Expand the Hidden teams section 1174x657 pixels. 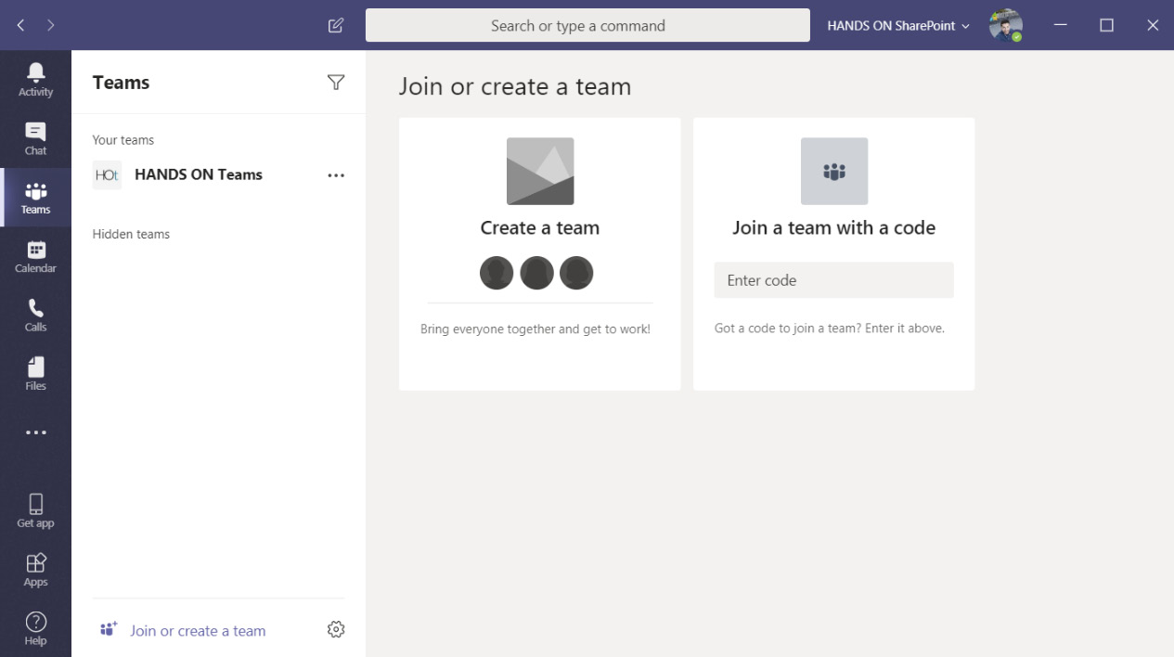pos(131,234)
